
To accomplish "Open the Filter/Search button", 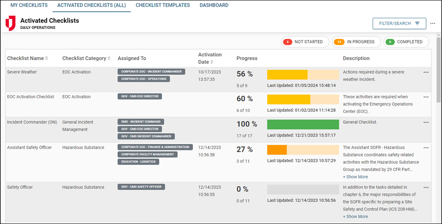I will click(x=399, y=23).
